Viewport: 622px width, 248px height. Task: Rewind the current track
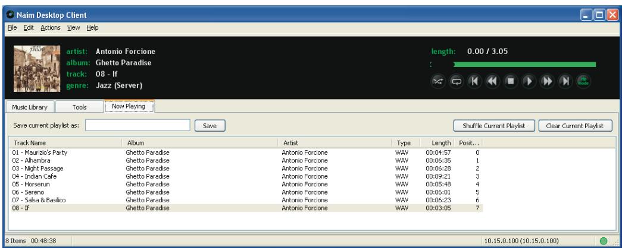point(493,81)
